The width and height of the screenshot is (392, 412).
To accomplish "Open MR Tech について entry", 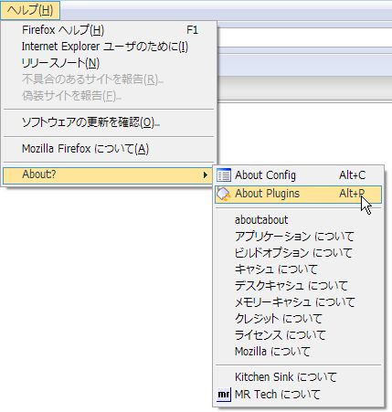I will tap(298, 395).
